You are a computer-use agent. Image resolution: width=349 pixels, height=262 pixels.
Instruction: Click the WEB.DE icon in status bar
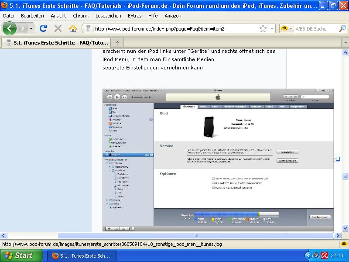point(344,244)
